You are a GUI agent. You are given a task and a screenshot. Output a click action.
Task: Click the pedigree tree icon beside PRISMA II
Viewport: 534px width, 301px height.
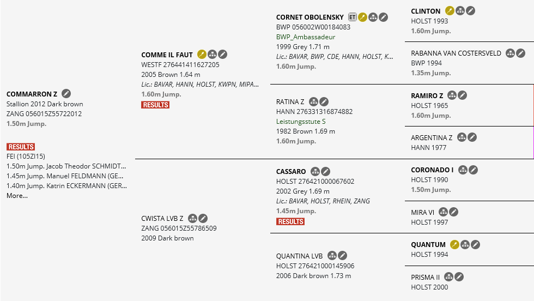pos(448,277)
